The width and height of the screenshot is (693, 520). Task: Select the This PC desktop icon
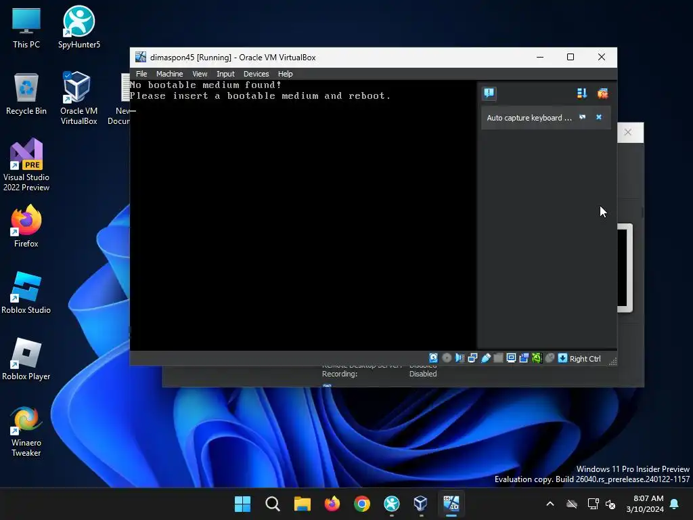coord(26,28)
